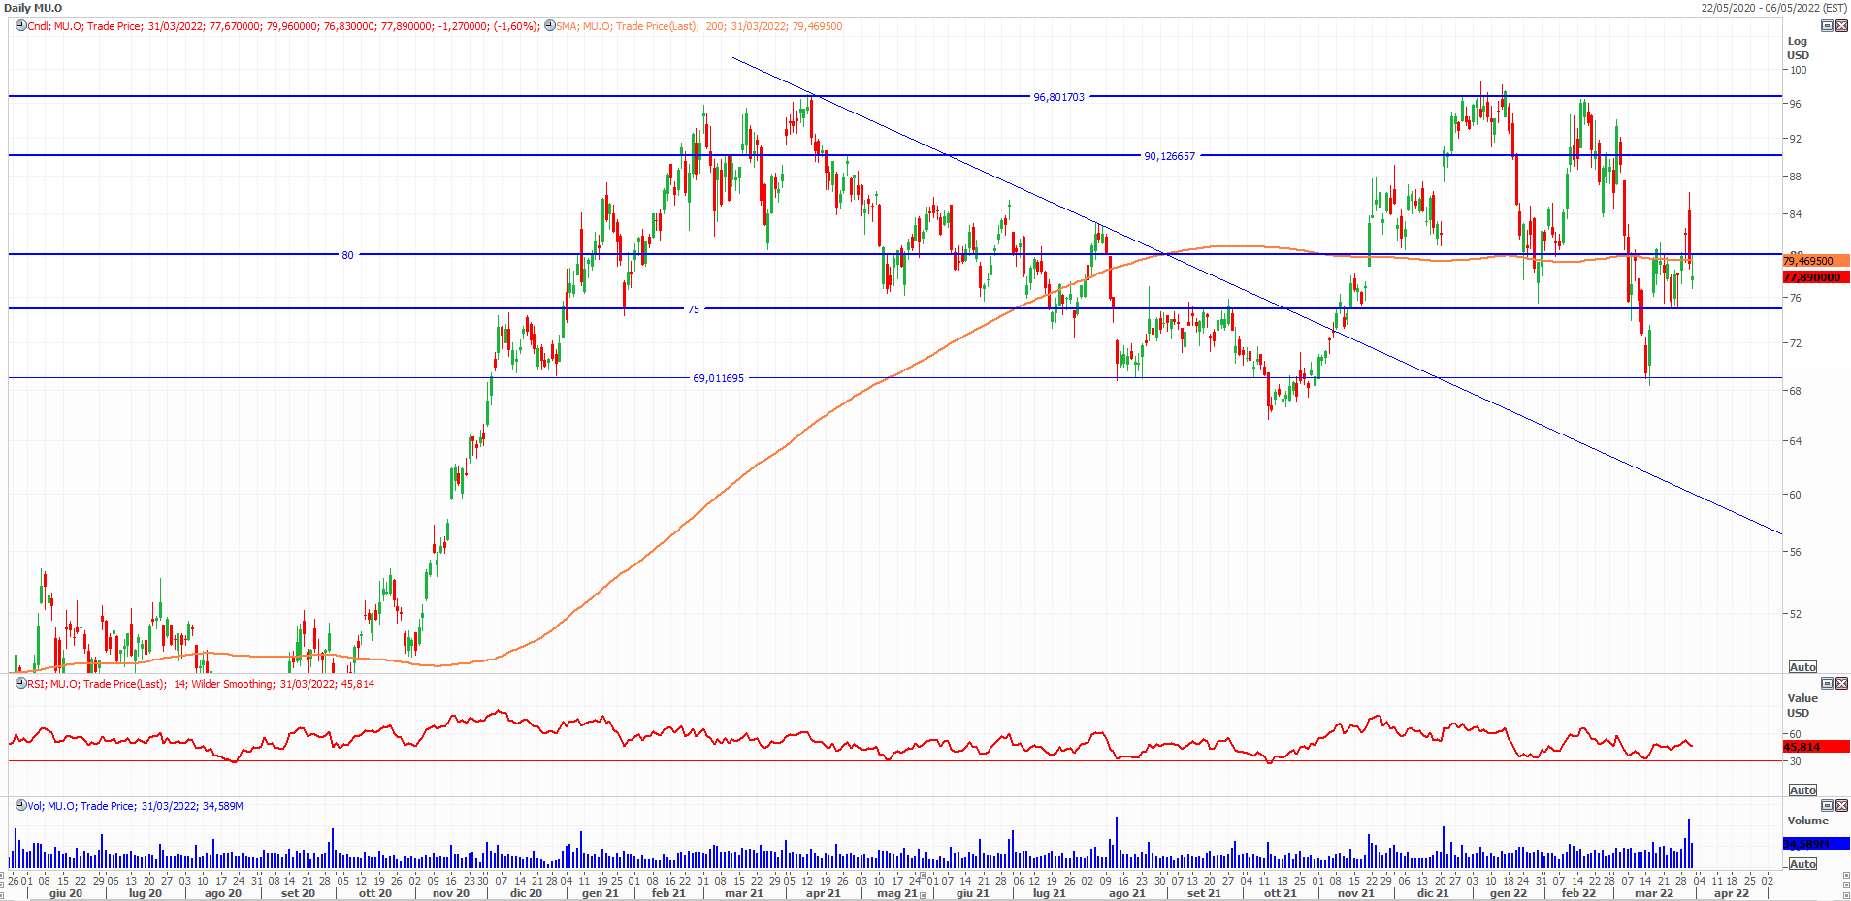Toggle Auto scaling on the price axis

(x=1802, y=667)
